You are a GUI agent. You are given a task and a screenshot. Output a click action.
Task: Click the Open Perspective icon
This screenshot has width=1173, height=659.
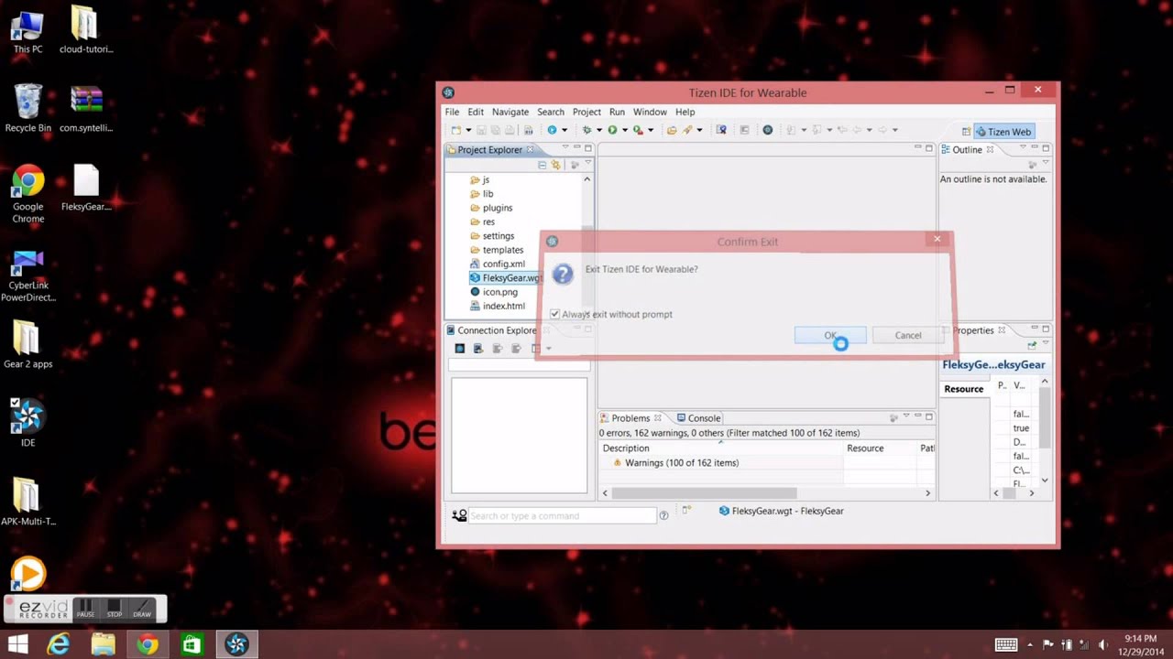(966, 132)
